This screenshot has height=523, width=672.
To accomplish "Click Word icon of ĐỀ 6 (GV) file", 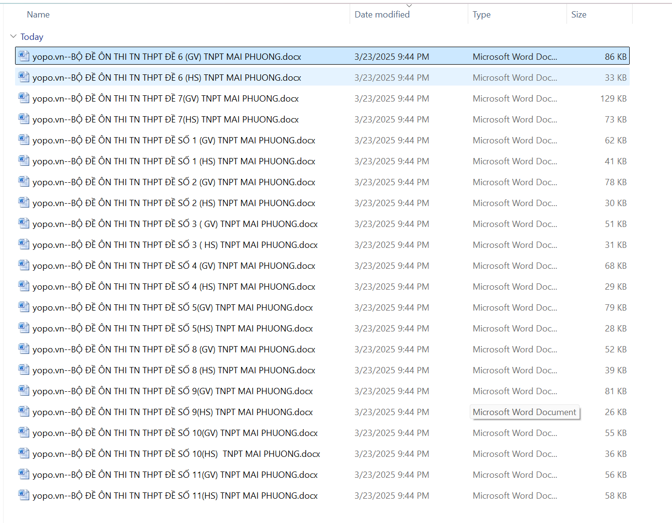I will tap(24, 56).
